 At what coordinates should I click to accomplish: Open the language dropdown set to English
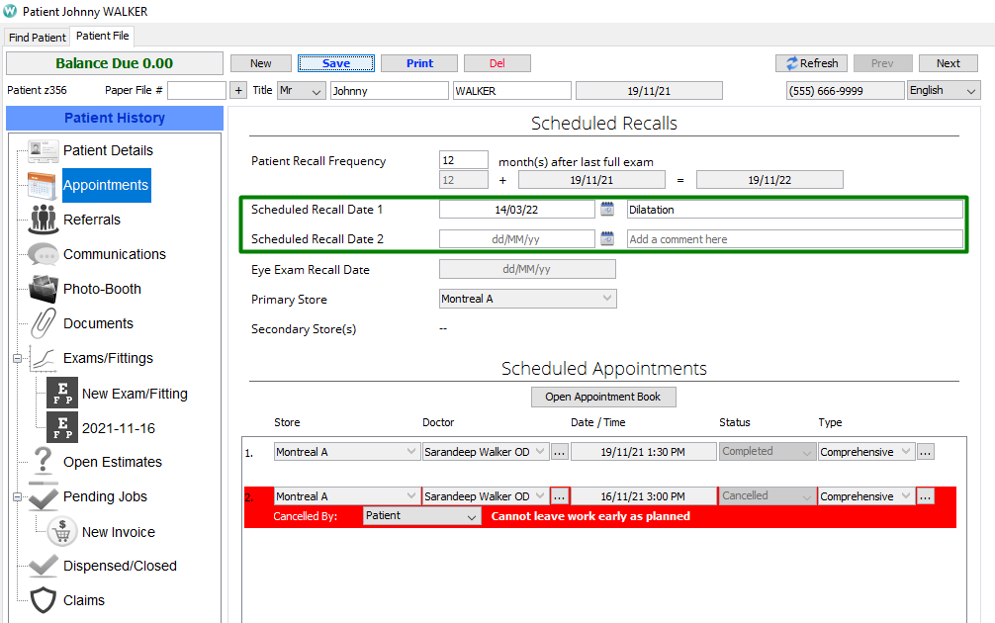tap(944, 91)
